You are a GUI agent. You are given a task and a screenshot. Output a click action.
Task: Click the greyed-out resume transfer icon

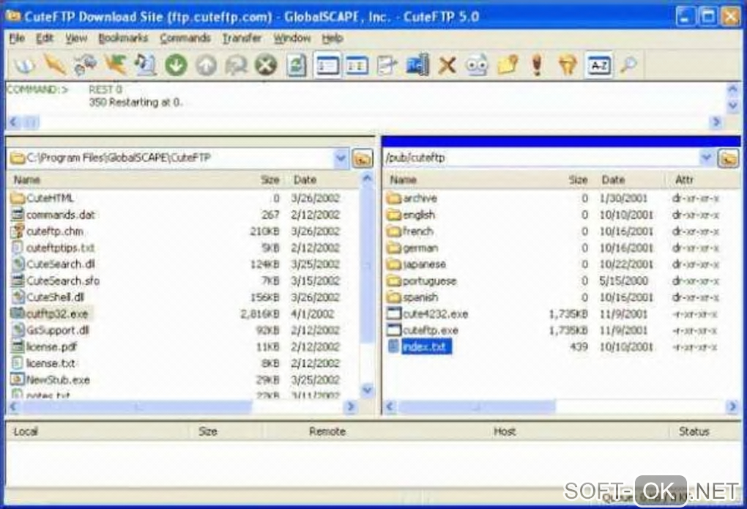click(236, 65)
